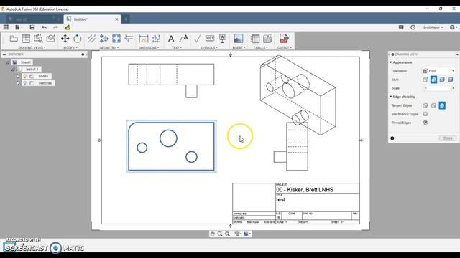The image size is (460, 258).
Task: Click the Output PDF icon
Action: 284,39
